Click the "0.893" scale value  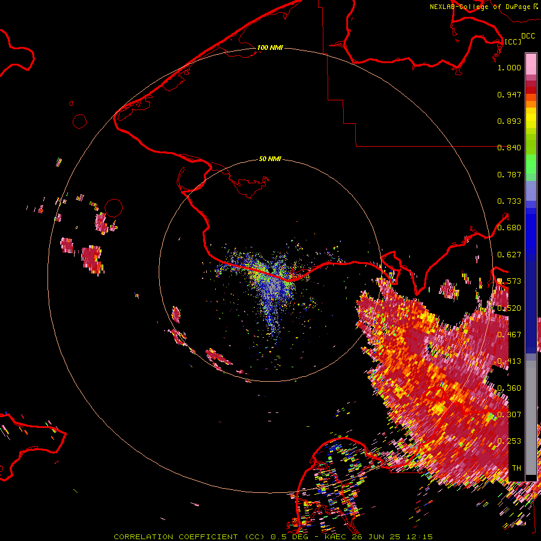(x=509, y=121)
